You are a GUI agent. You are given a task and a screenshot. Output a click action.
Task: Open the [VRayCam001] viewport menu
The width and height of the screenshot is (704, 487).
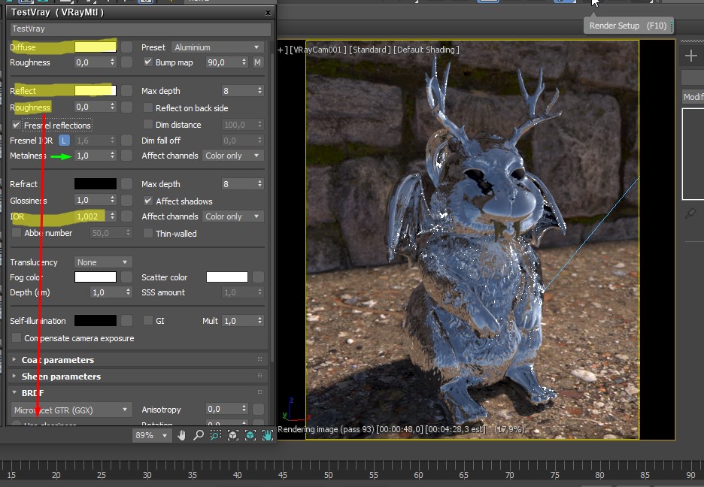tap(318, 50)
